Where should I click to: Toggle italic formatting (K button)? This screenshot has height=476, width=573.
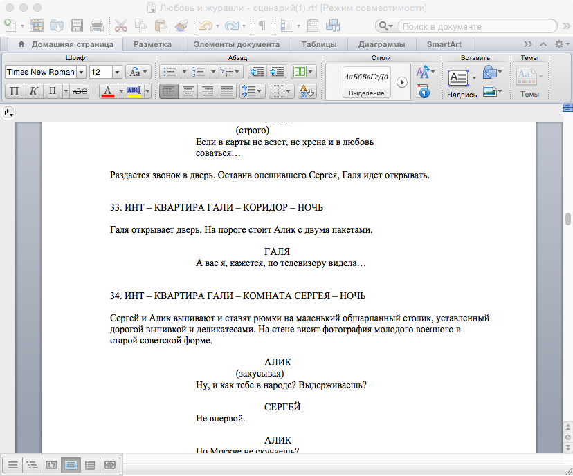tap(33, 91)
